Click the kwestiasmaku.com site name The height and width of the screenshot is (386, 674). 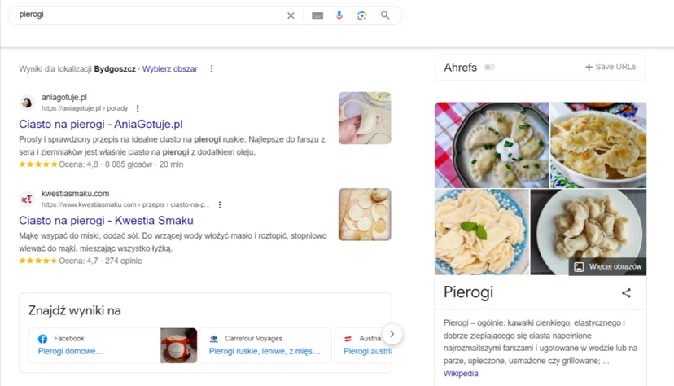coord(75,194)
